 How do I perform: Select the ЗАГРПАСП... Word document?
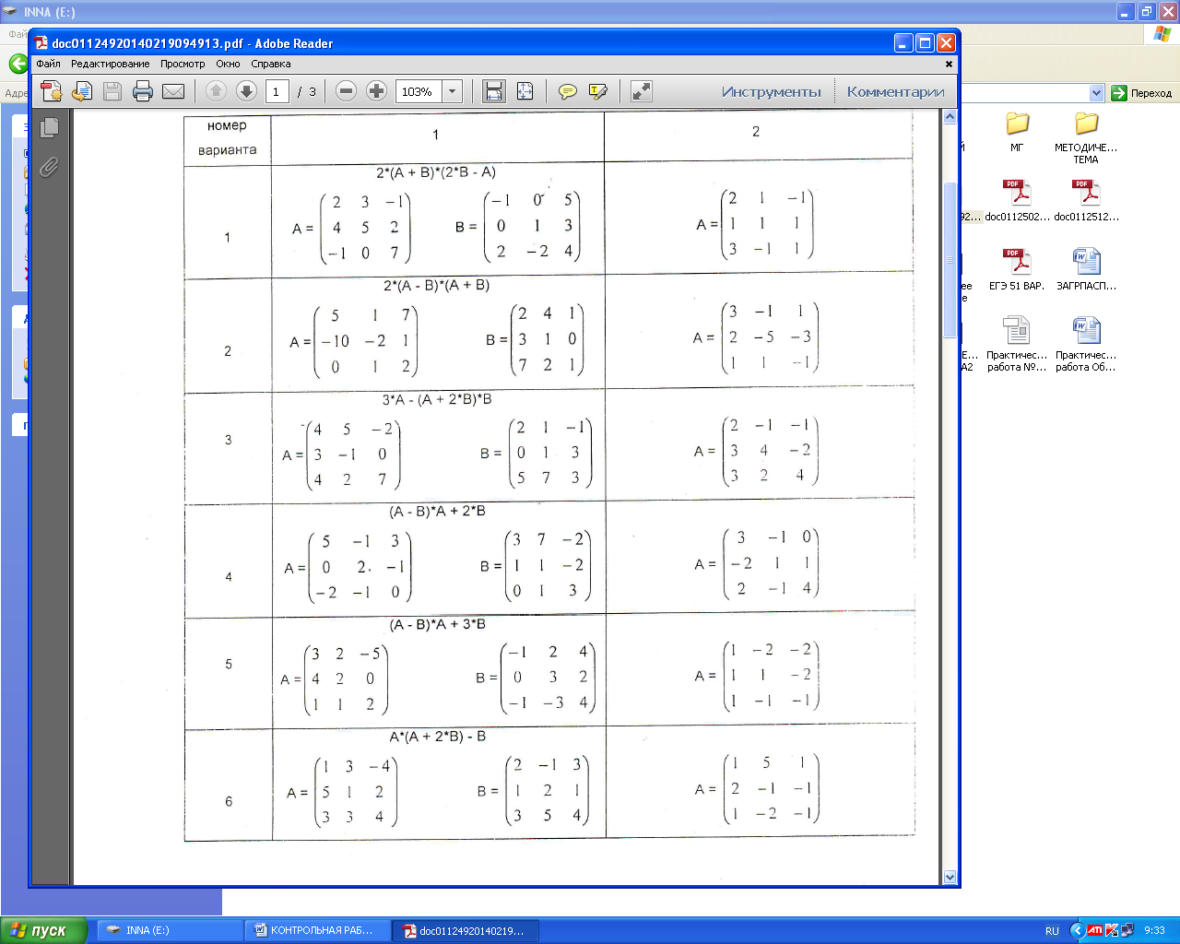tap(1086, 269)
